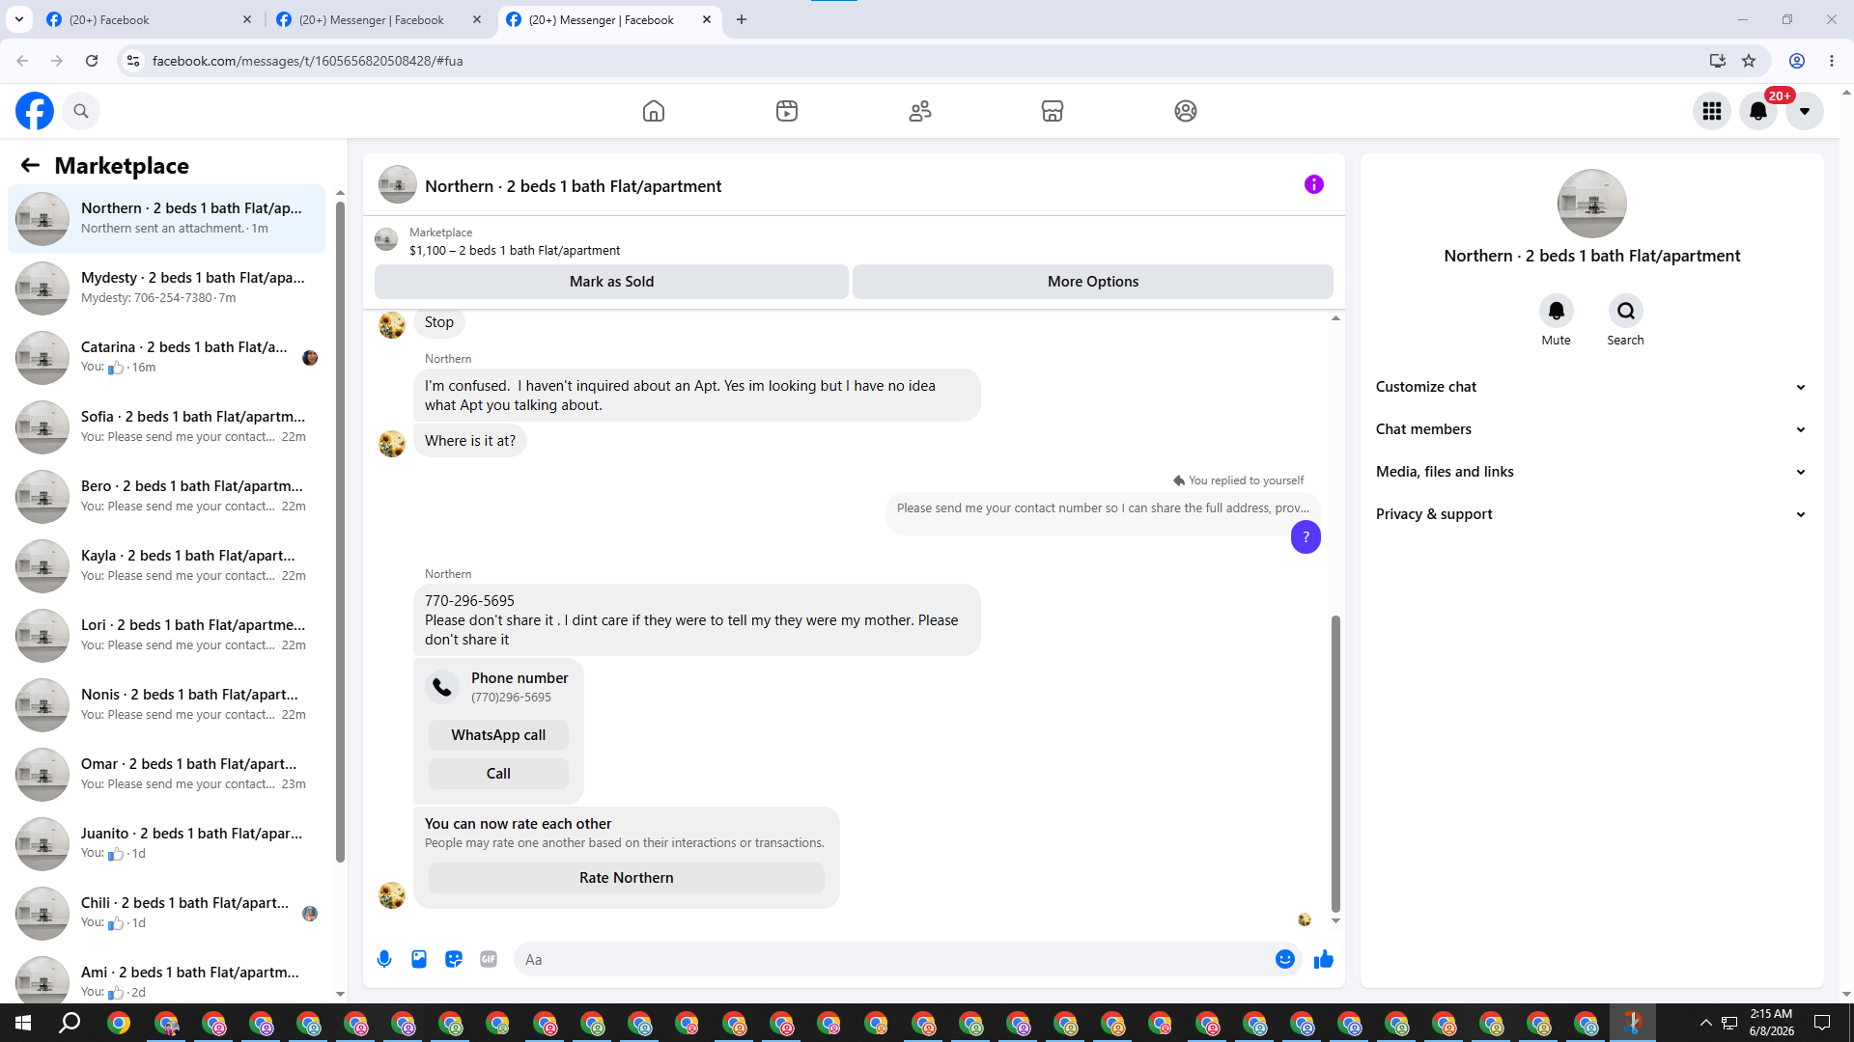Screen dimensions: 1854x1042
Task: Open Nonis conversation in the list
Action: (166, 704)
